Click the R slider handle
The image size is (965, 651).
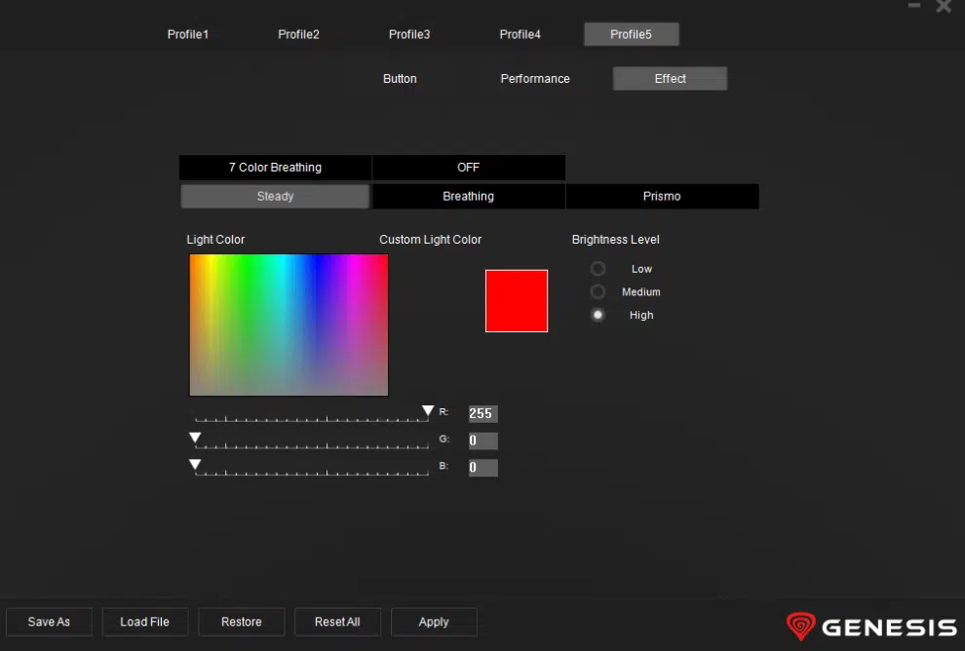click(428, 411)
